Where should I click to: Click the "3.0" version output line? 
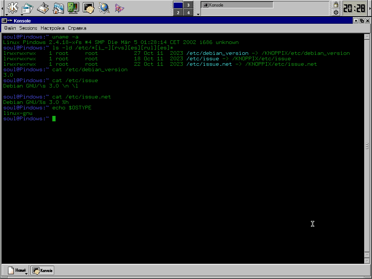click(8, 75)
